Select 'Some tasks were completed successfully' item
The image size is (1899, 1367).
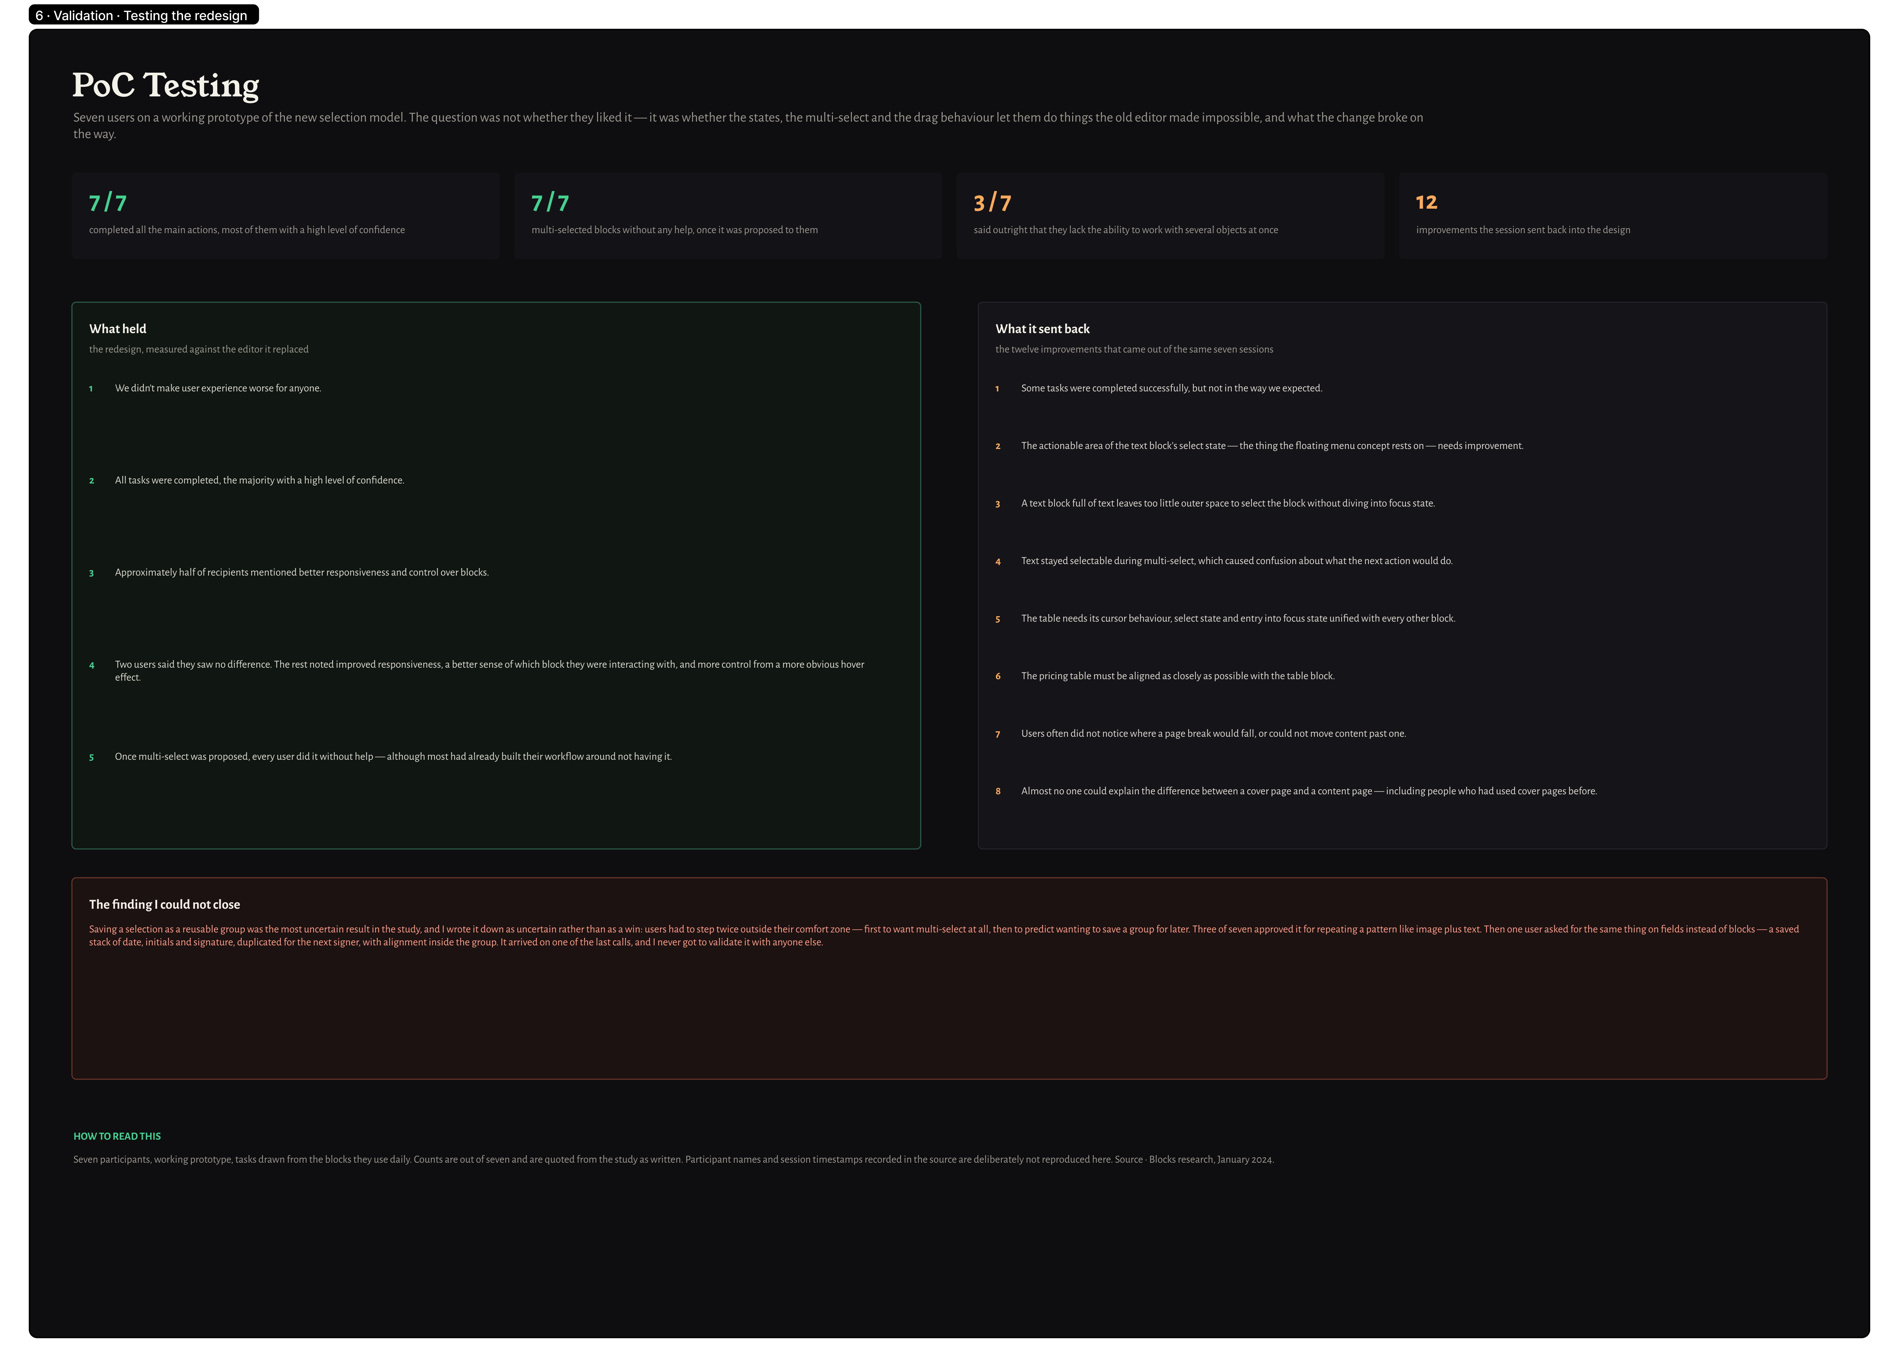1172,388
